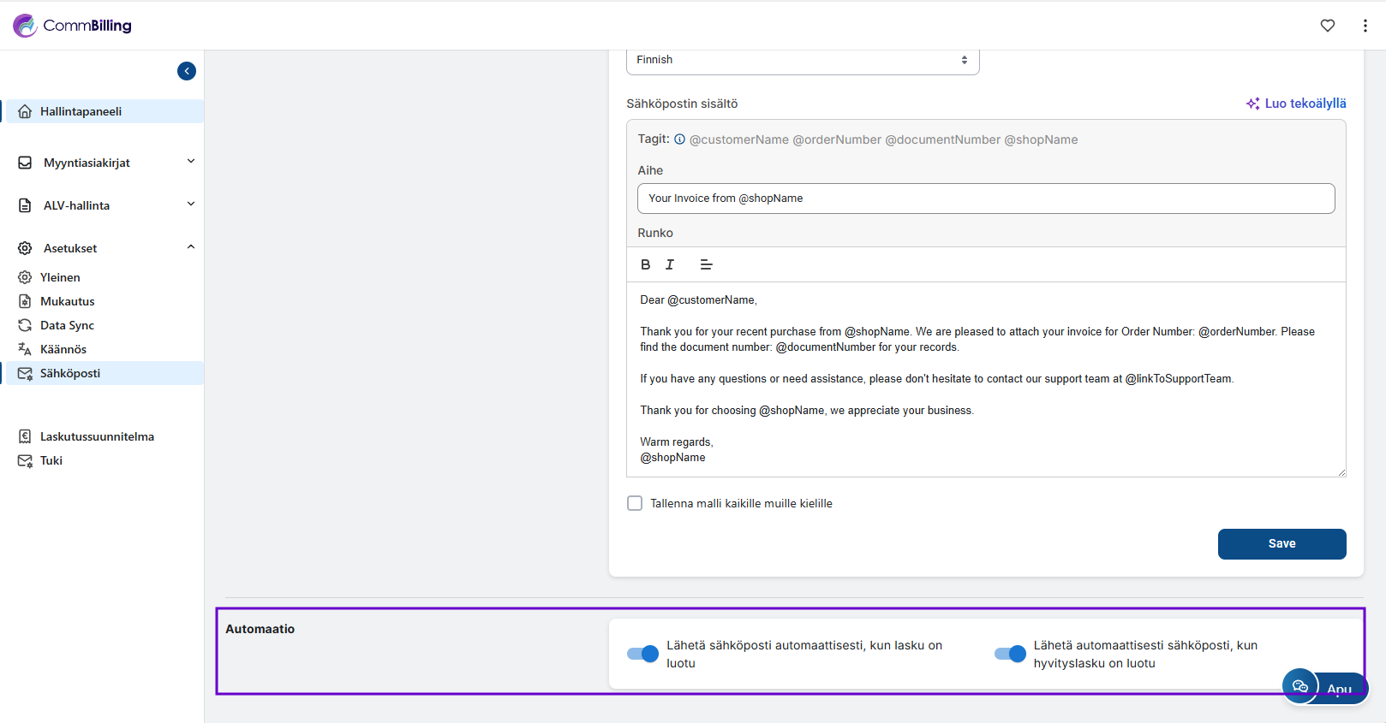
Task: Click the heart favorite icon
Action: coord(1327,26)
